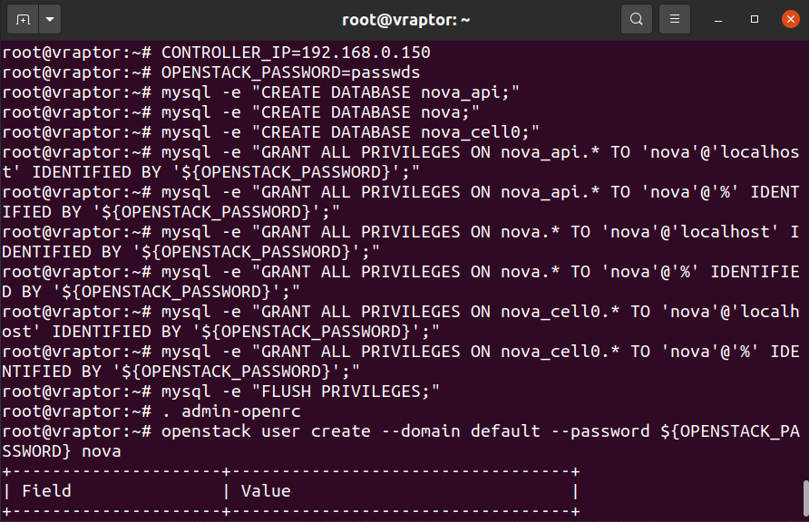The height and width of the screenshot is (522, 809).
Task: Click the terminal scrollbar thumb
Action: [804, 498]
